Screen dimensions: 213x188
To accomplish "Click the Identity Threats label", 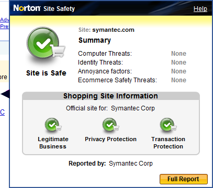I will (100, 62).
